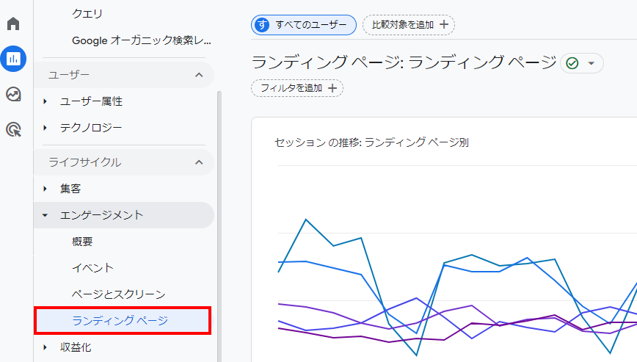Open dropdown arrow beside report title
637x362 pixels.
(x=591, y=63)
